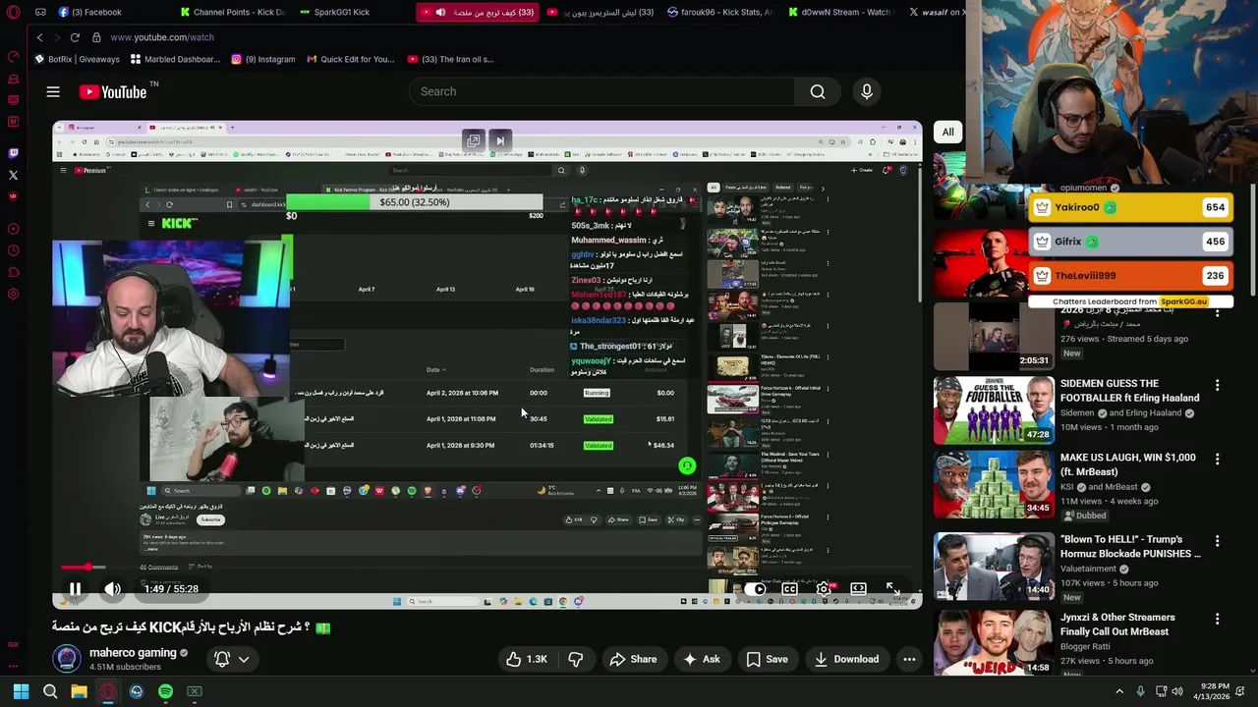This screenshot has width=1258, height=707.
Task: Open the maherco gaming channel name
Action: pos(133,652)
